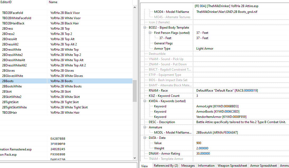Click the Light Armor value cell

[x=205, y=49]
